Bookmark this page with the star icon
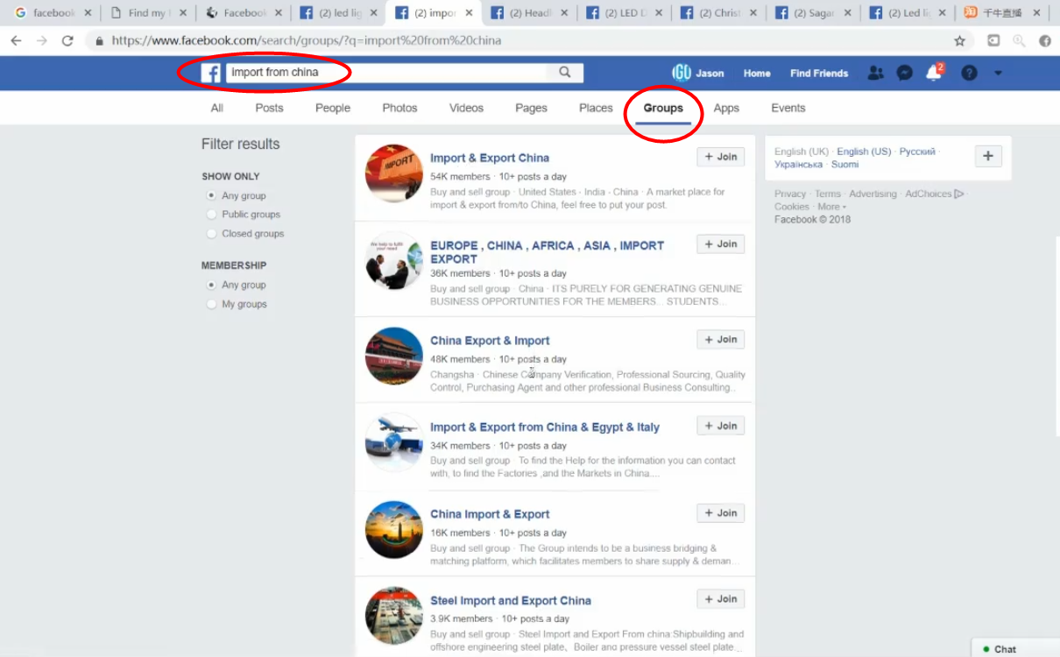Viewport: 1060px width, 657px height. click(959, 40)
